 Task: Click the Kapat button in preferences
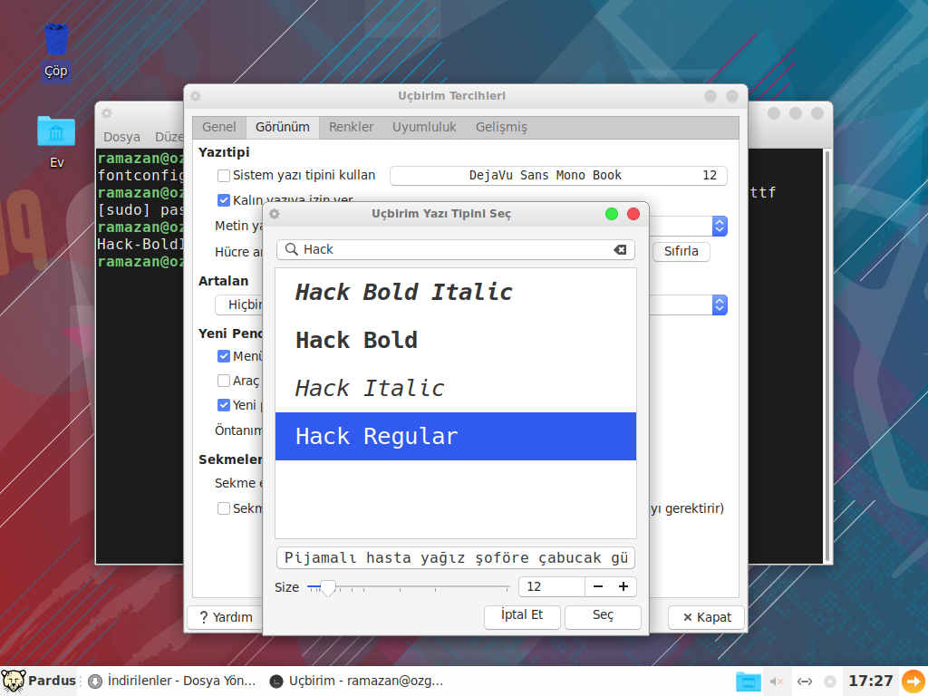[706, 617]
